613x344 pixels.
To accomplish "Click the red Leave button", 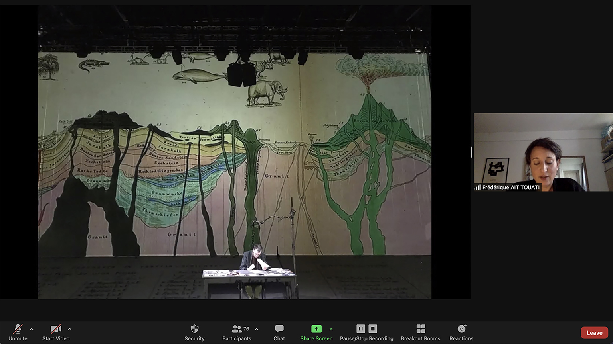I will click(594, 333).
